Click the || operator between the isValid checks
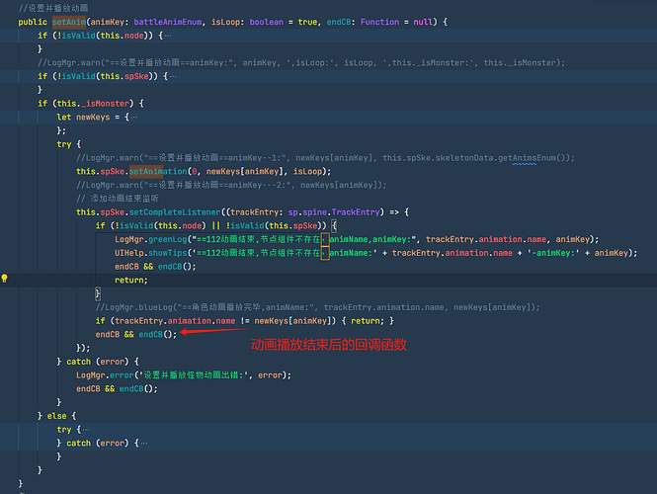 coord(215,225)
